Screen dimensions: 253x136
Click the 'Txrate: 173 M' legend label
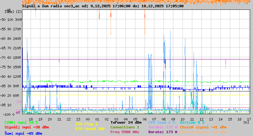(x=163, y=127)
